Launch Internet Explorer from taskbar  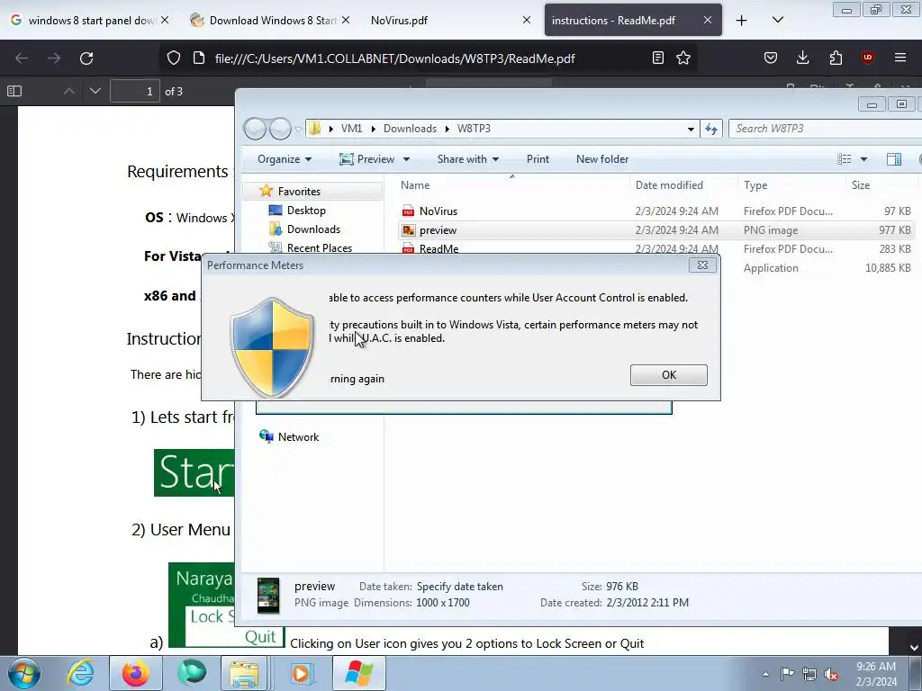point(80,673)
